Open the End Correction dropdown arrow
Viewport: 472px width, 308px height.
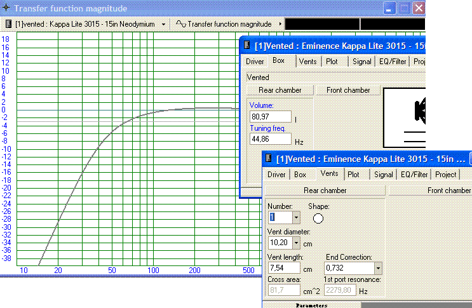(378, 268)
